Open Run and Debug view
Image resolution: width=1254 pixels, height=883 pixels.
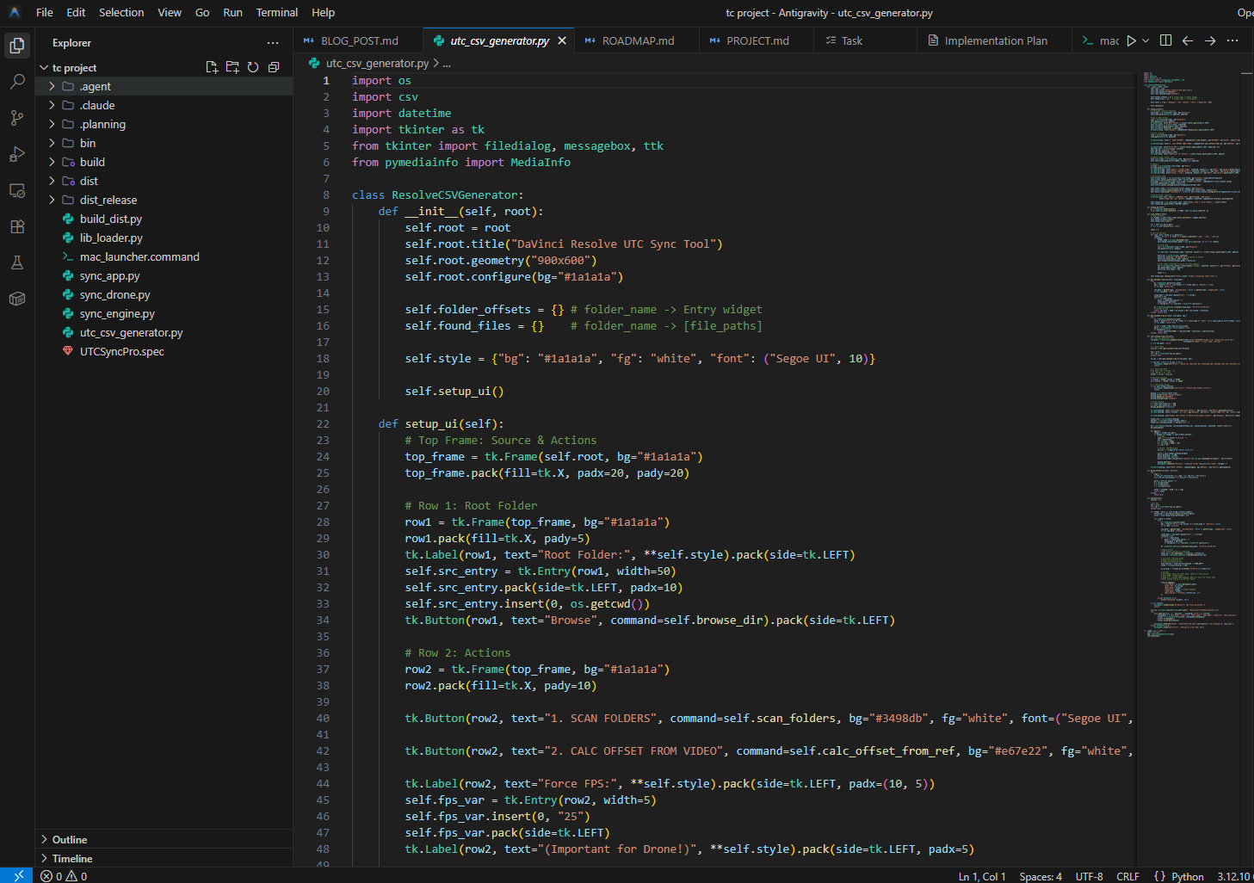(17, 154)
